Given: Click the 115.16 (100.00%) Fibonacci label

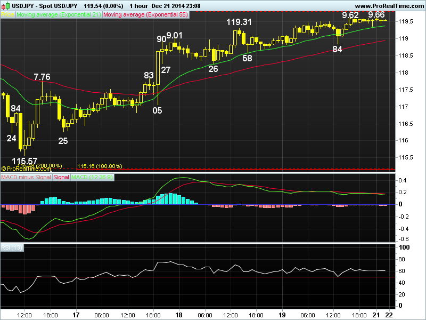Looking at the screenshot, I should (100, 166).
